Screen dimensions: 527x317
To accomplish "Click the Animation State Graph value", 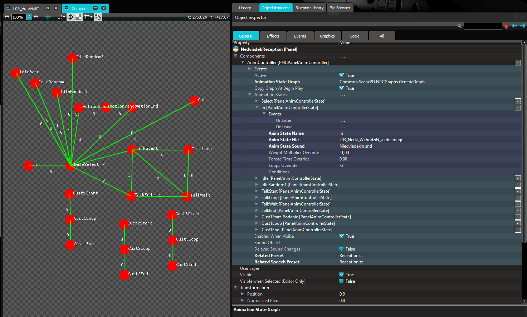I will [x=382, y=82].
